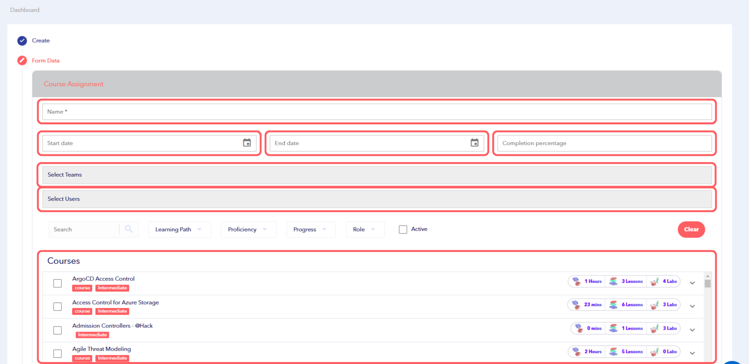The image size is (749, 364).
Task: Click the minutes icon on Admission Controllers - @Hack
Action: [x=578, y=328]
